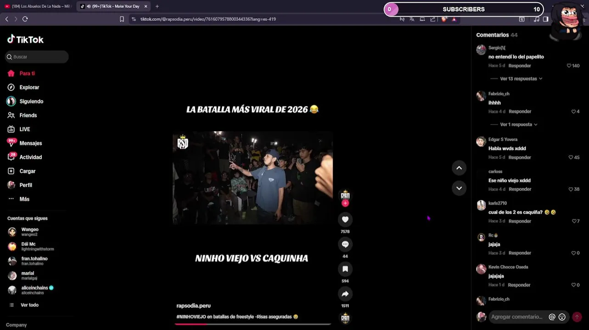589x330 pixels.
Task: Like the video with the heart
Action: pyautogui.click(x=345, y=220)
